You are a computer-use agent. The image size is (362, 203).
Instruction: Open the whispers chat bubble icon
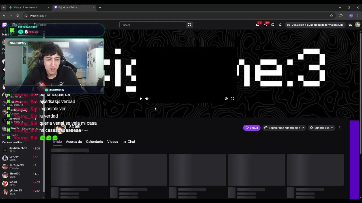point(273,25)
